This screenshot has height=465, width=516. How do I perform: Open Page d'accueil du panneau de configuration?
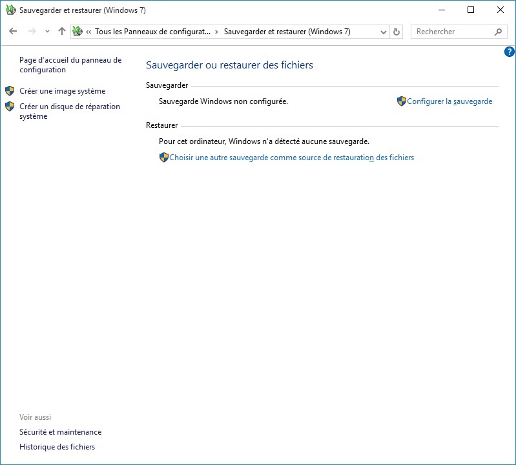click(70, 65)
